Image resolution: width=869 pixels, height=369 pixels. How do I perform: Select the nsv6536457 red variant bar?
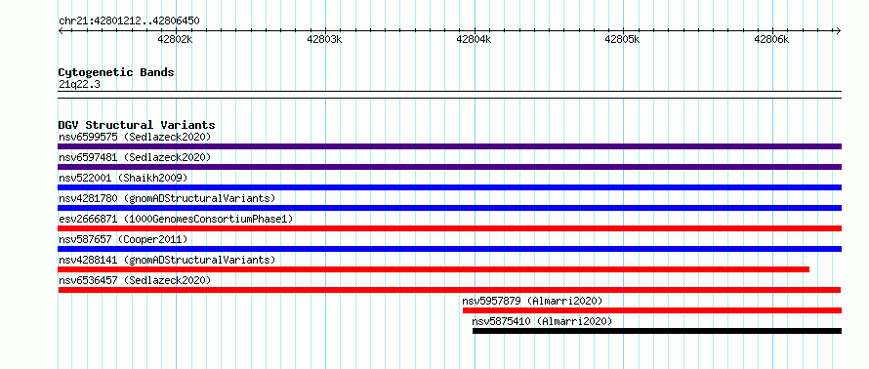449,290
